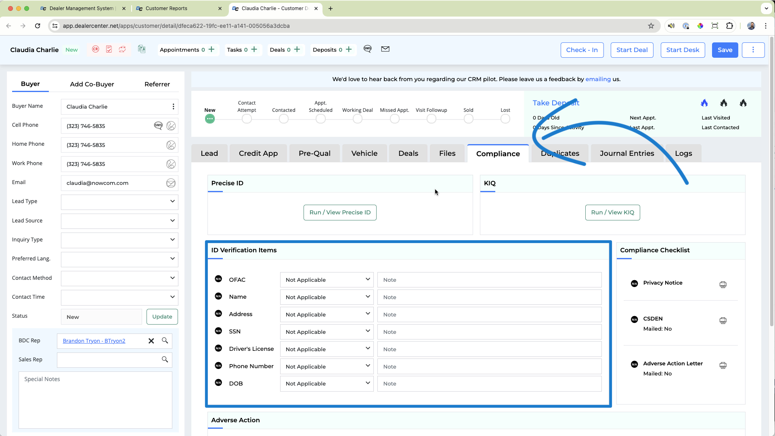Search Sales Rep with magnifier icon

[x=165, y=359]
